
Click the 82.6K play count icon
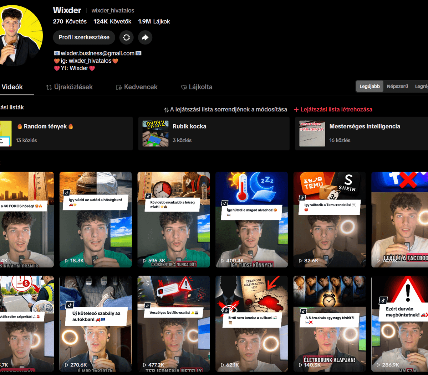pyautogui.click(x=301, y=261)
